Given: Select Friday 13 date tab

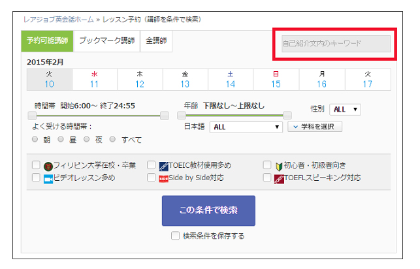Looking at the screenshot, I should point(185,80).
